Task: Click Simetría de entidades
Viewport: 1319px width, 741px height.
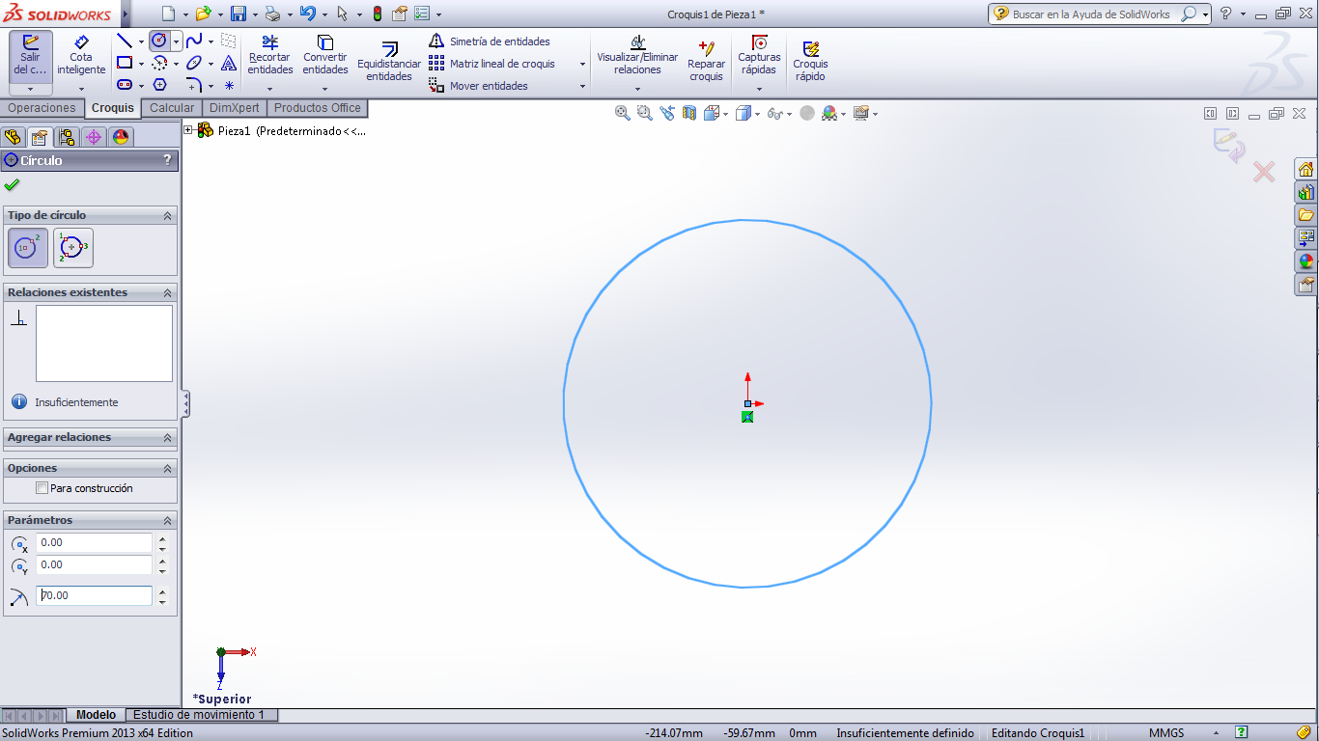Action: 490,41
